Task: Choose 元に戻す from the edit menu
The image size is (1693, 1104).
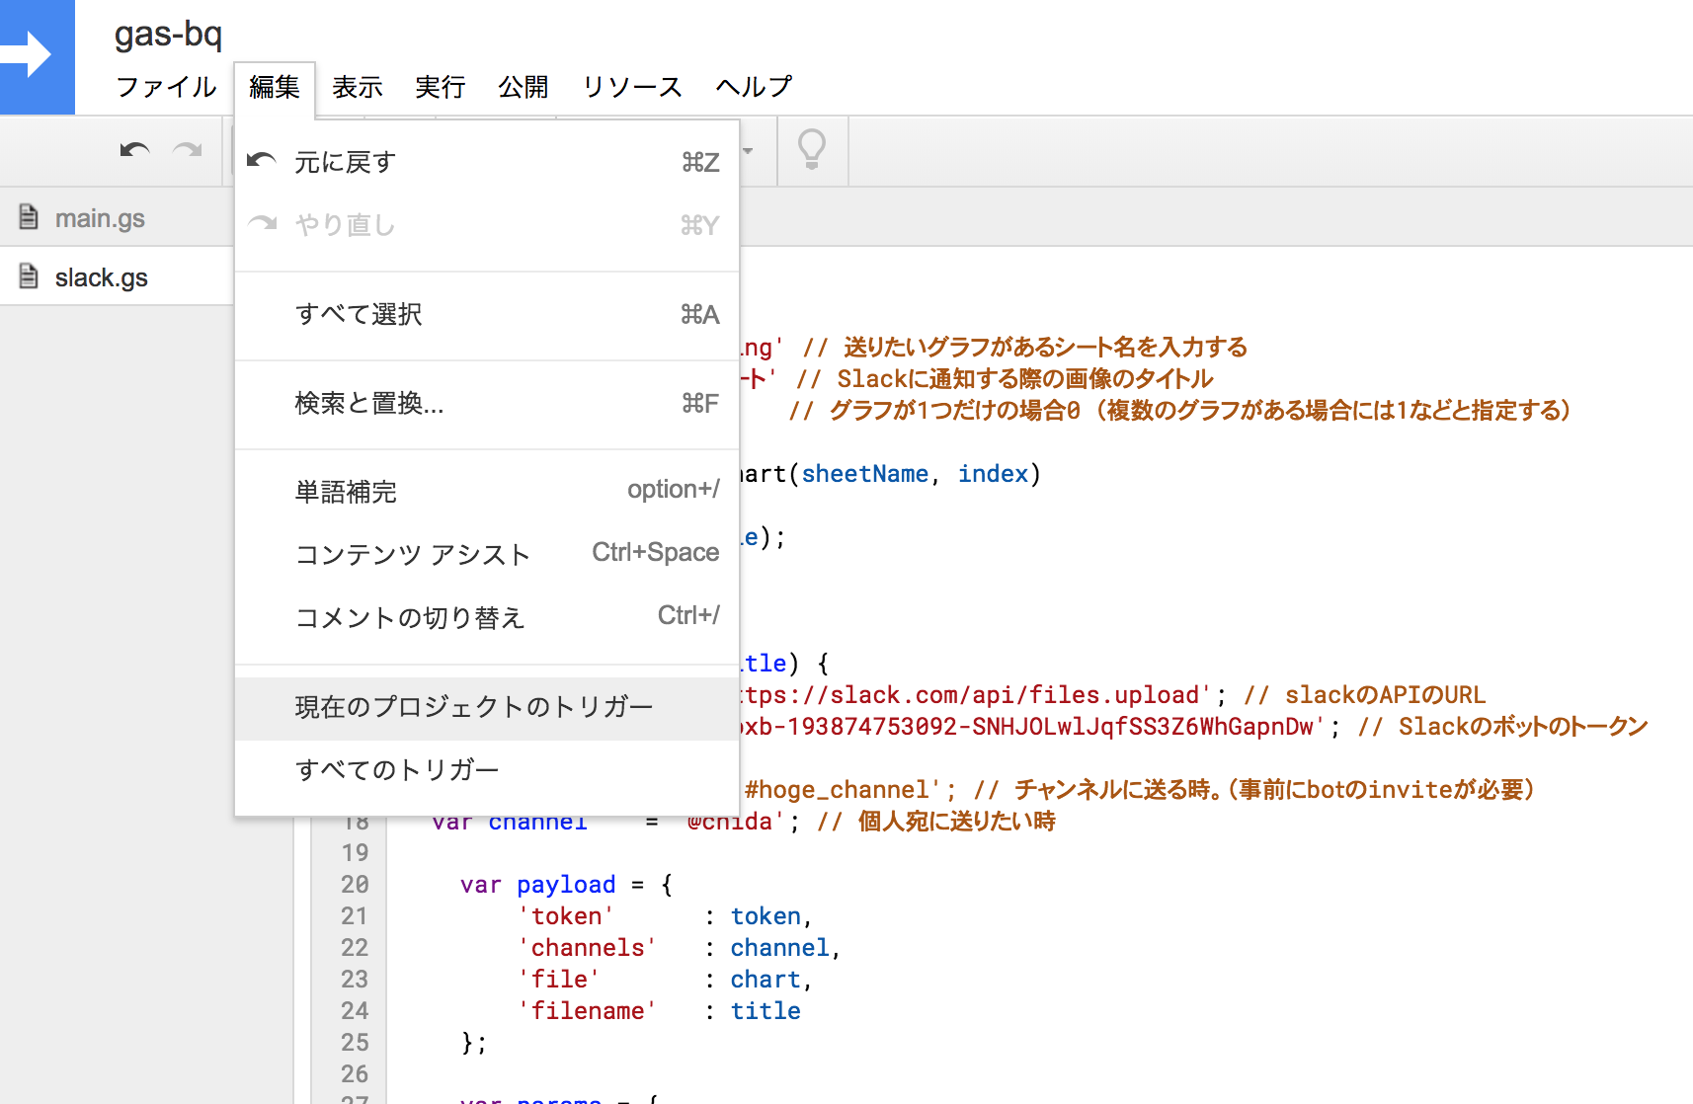Action: [487, 162]
